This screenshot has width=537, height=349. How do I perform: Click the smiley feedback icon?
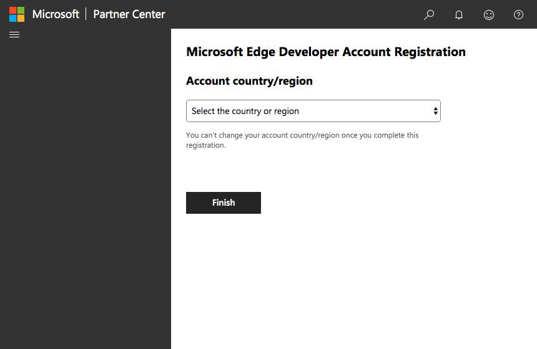[489, 14]
